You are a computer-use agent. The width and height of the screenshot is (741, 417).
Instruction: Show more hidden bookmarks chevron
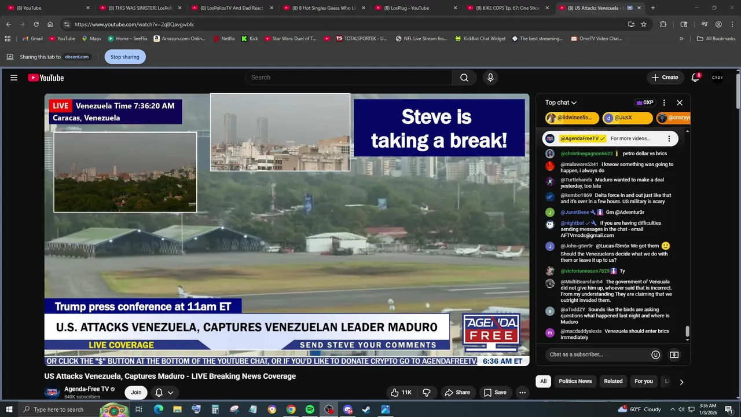coord(681,38)
